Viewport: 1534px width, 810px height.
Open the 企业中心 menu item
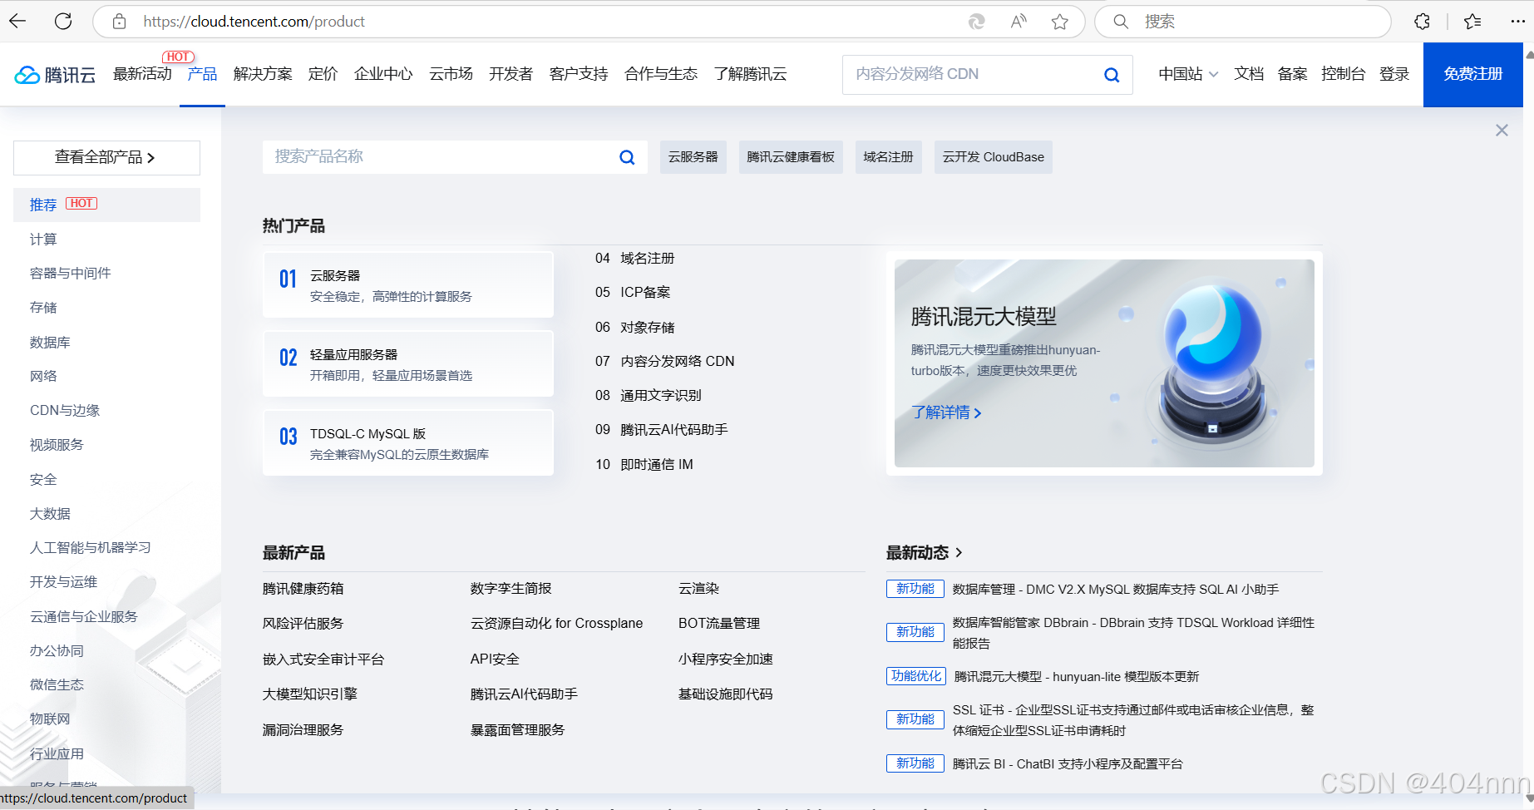tap(383, 74)
